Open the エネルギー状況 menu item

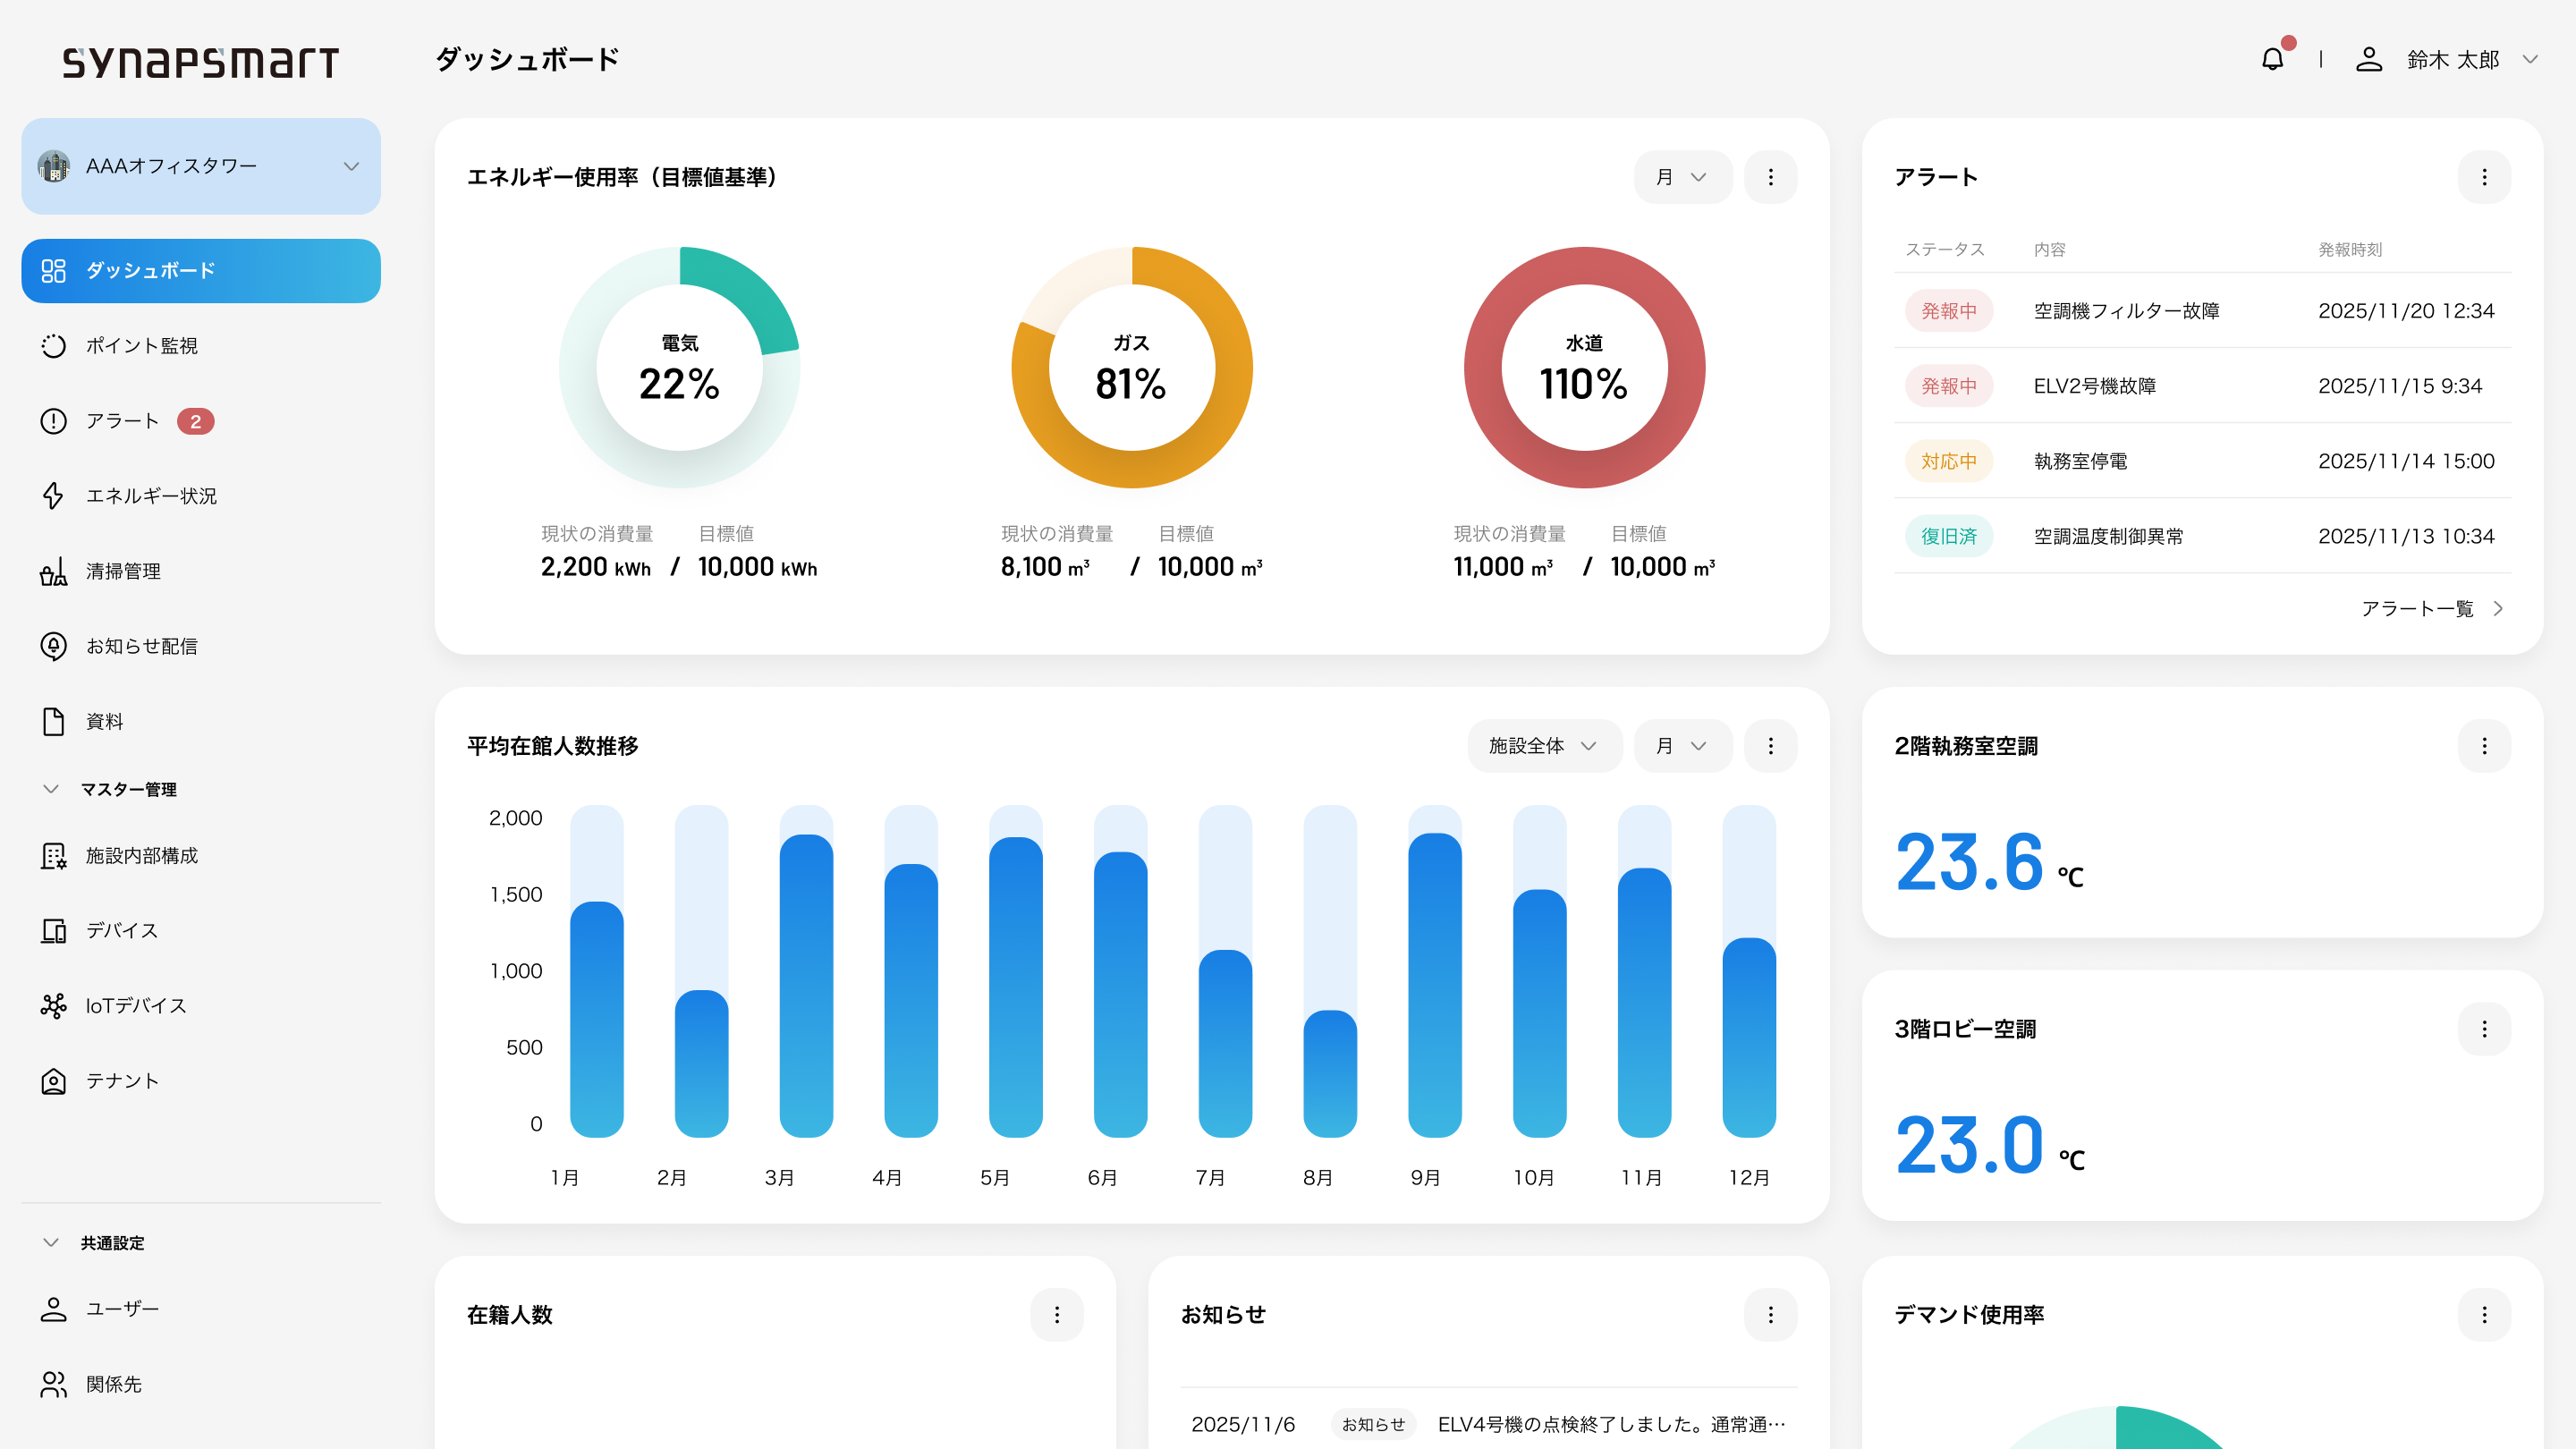201,496
